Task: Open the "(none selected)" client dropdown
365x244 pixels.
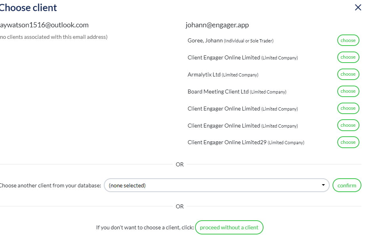Action: tap(216, 185)
